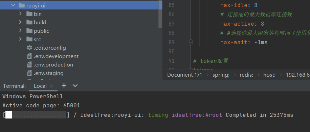Viewport: 310px width, 132px height.
Task: Click the src folder icon
Action: pyautogui.click(x=29, y=39)
